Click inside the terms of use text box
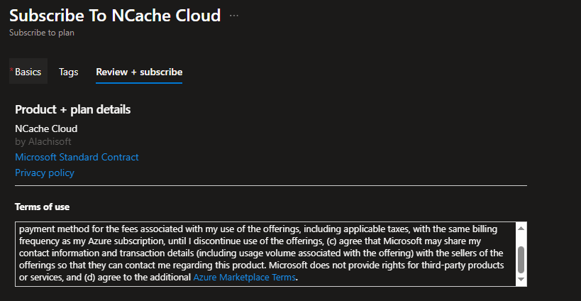Screen dimensions: 581x301 click(262, 253)
